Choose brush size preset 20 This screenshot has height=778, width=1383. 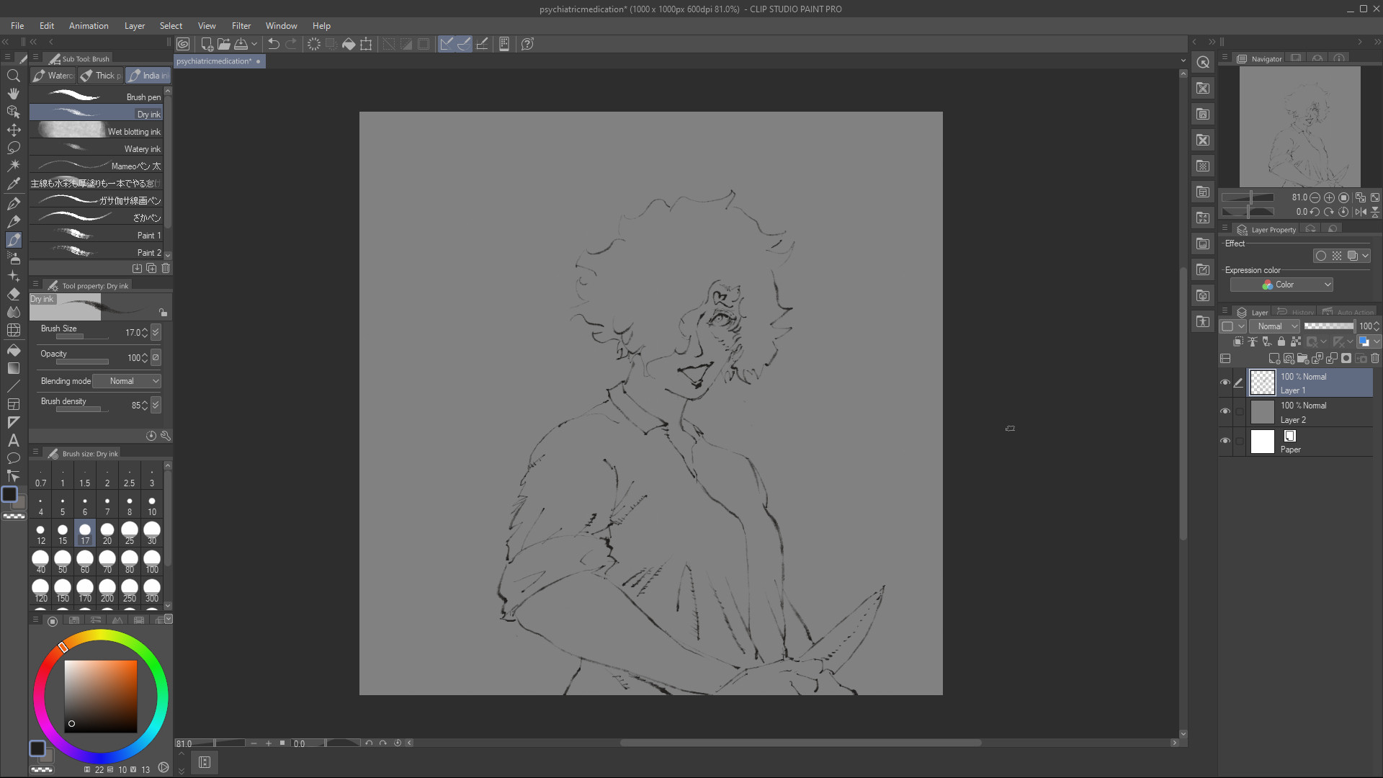pyautogui.click(x=107, y=533)
